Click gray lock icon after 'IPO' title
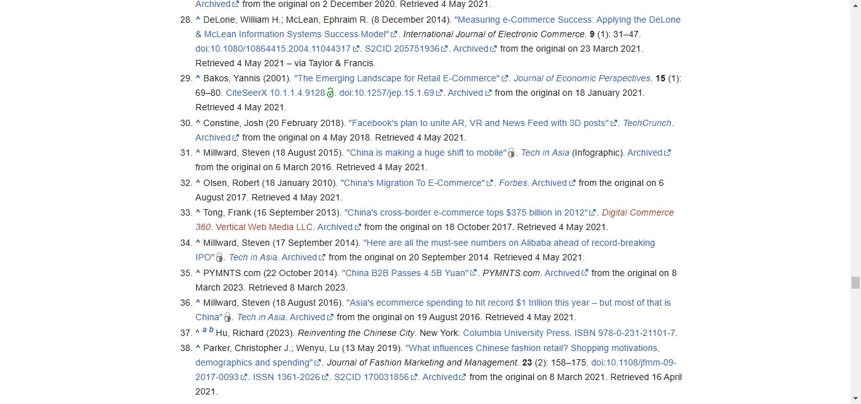The image size is (861, 404). click(219, 257)
